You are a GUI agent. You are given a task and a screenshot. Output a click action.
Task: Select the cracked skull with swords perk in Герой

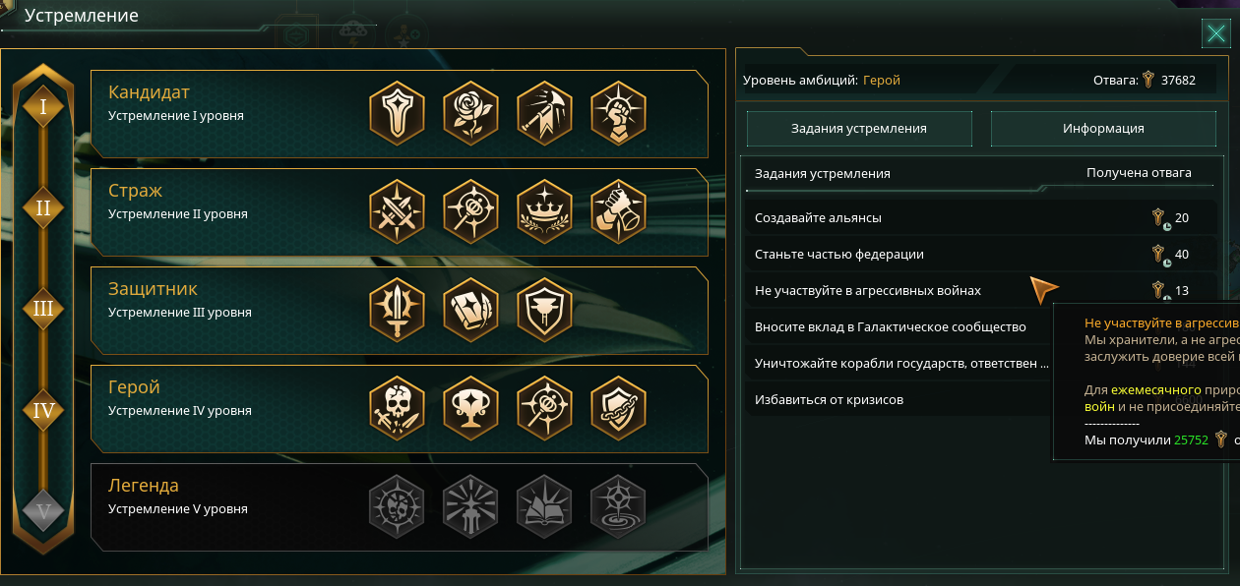pos(397,409)
